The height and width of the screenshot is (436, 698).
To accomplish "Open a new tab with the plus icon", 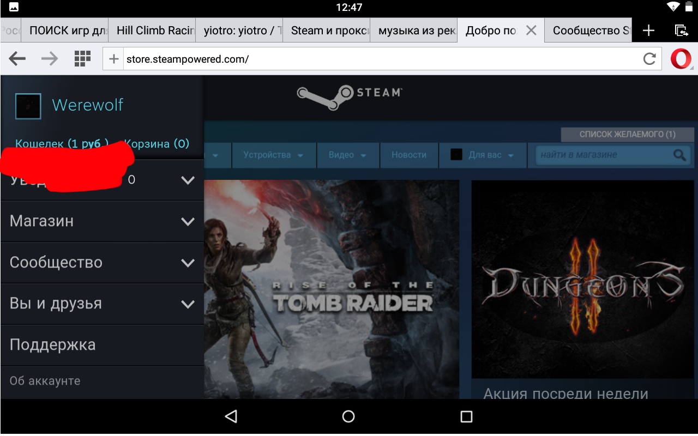I will [648, 31].
